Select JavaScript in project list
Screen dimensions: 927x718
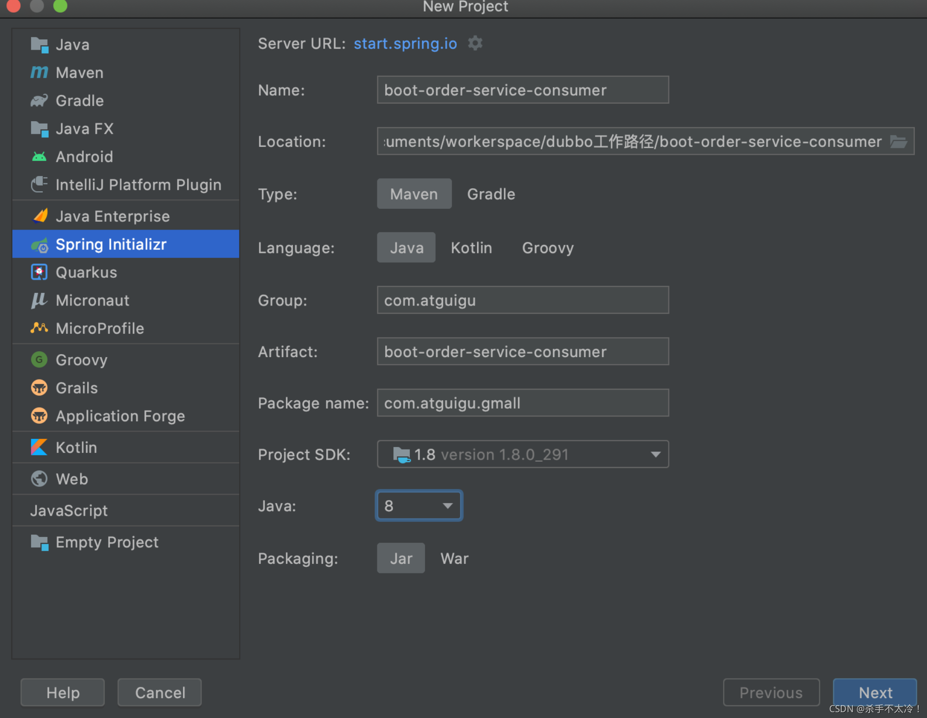[126, 510]
